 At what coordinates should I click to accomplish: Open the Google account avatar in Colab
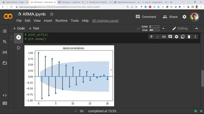tap(194, 17)
